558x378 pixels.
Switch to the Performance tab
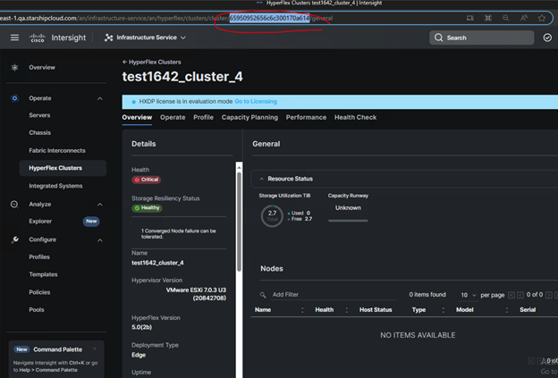tap(306, 117)
